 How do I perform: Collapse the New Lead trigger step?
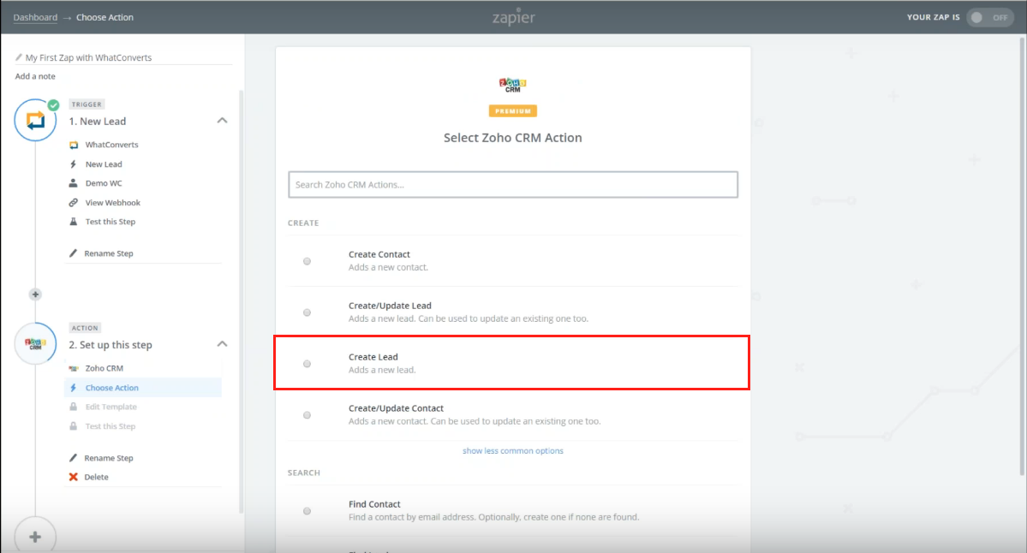(x=223, y=121)
